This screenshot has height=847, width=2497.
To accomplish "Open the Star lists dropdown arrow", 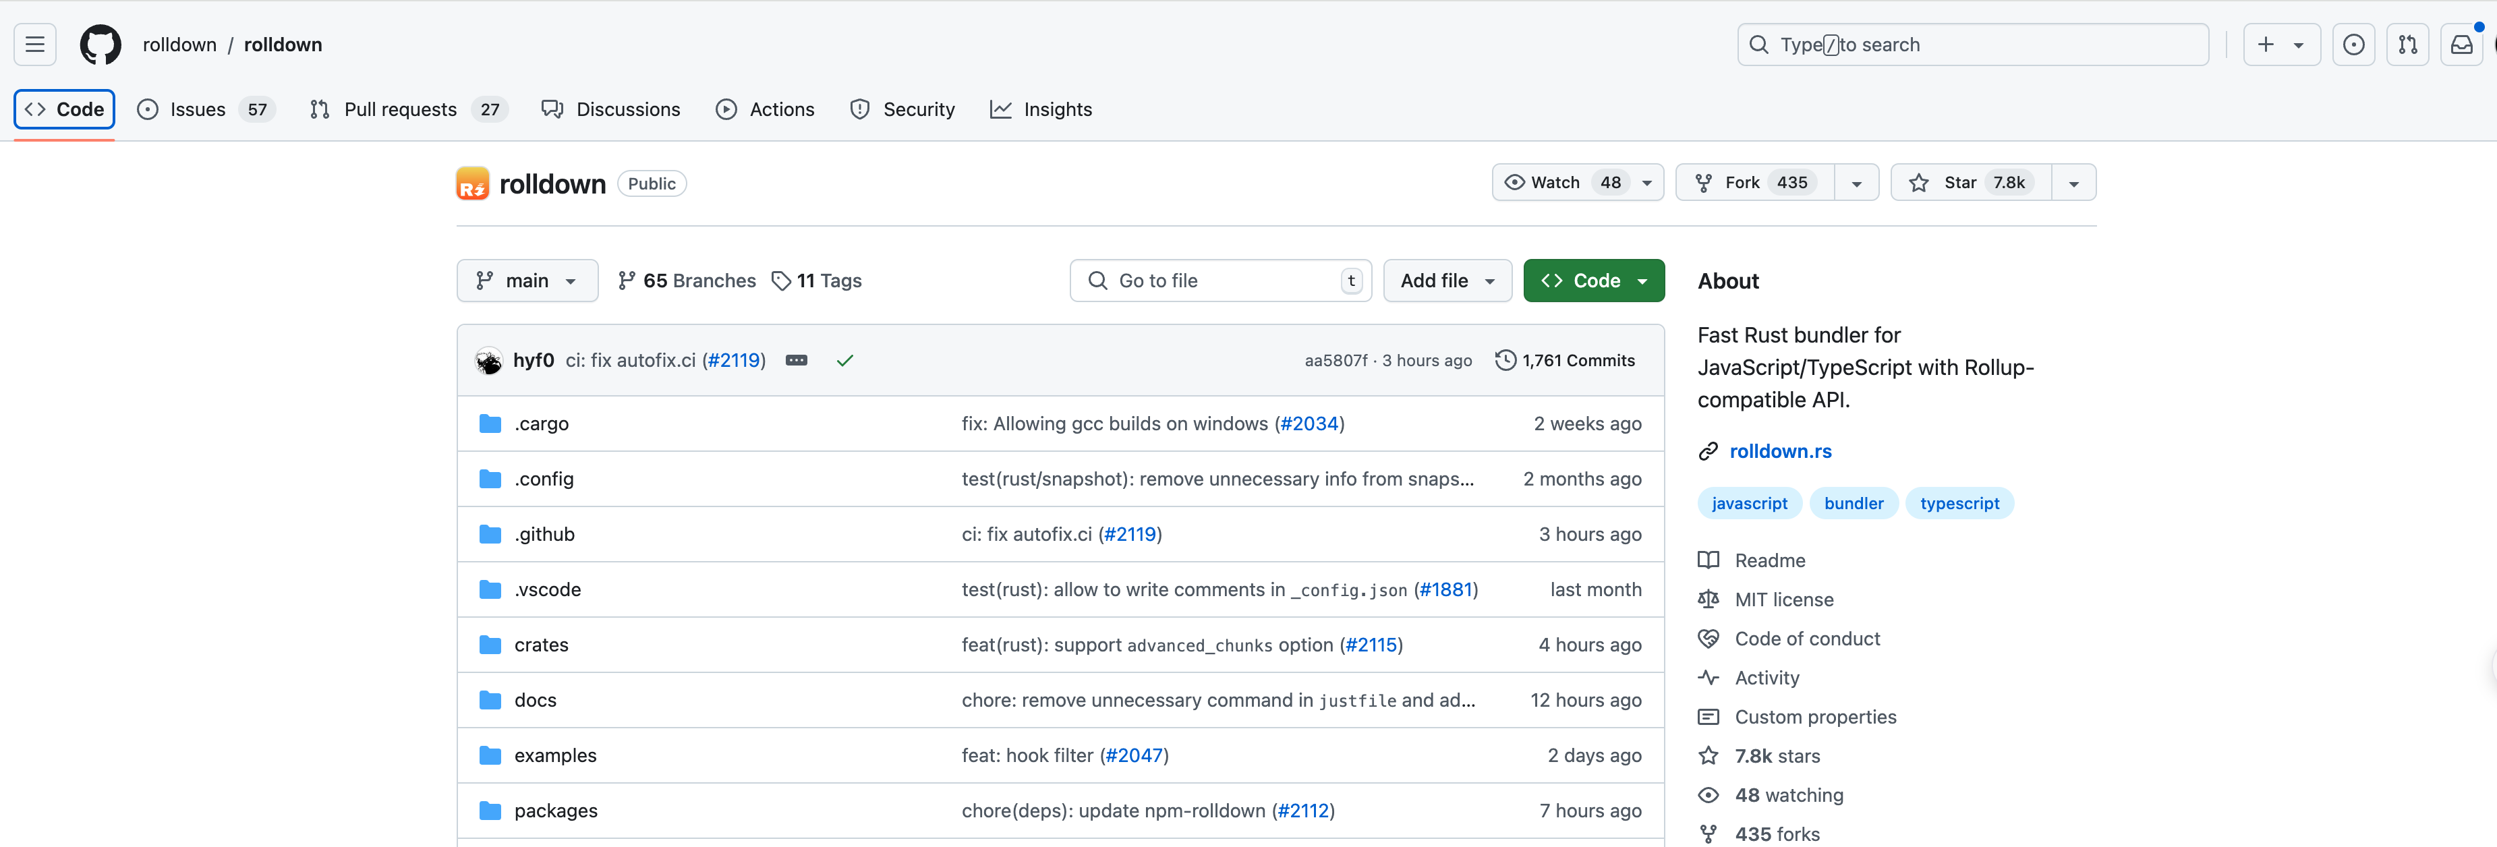I will pos(2073,183).
